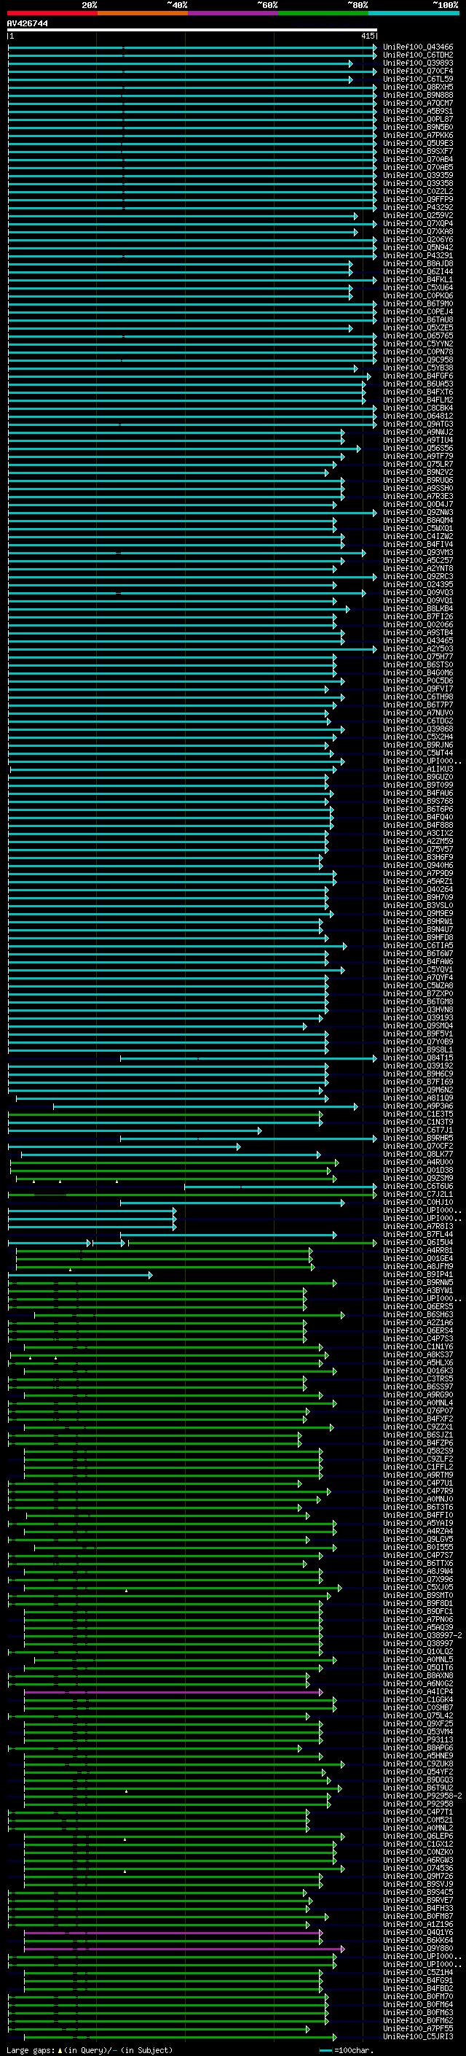
Task: Pick the UniRef100_Q7XKA8 hit name
Action: [418, 231]
